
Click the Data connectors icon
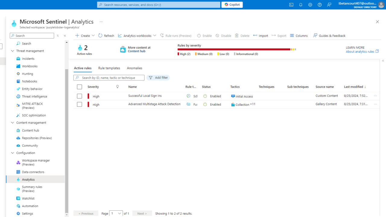(x=18, y=172)
